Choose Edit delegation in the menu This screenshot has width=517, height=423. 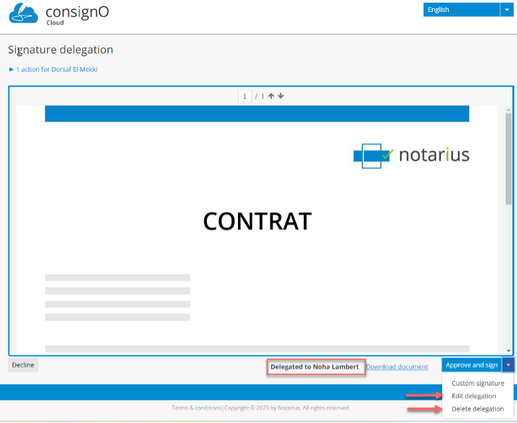point(473,396)
